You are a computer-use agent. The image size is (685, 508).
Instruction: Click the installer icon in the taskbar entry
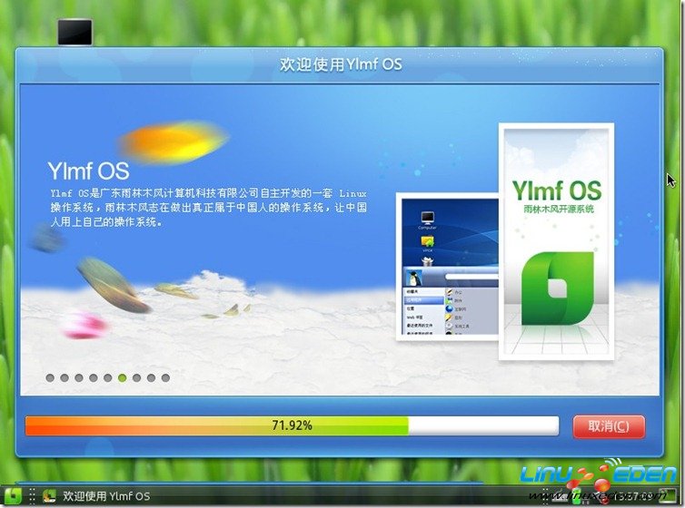[49, 496]
